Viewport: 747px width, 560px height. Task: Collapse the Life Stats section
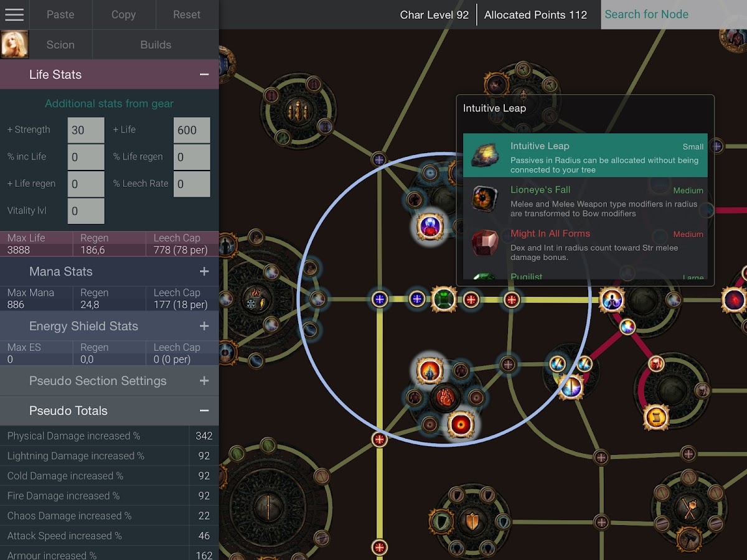[204, 75]
